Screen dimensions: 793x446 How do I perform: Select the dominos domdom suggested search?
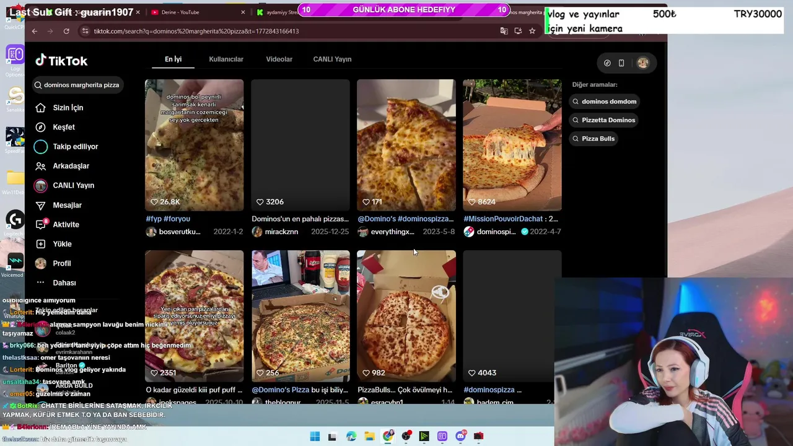click(605, 102)
